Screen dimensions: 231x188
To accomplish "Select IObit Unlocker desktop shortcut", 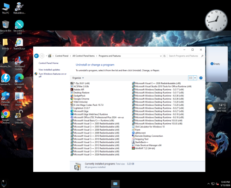I will coord(19,116).
